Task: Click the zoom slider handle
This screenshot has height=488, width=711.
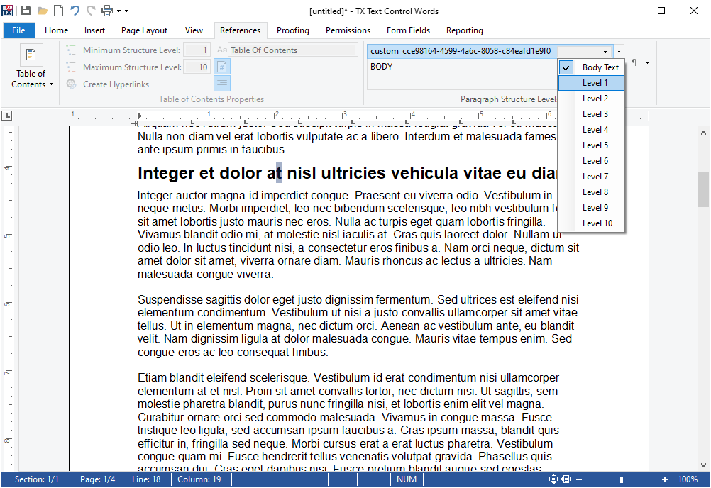Action: tap(622, 479)
